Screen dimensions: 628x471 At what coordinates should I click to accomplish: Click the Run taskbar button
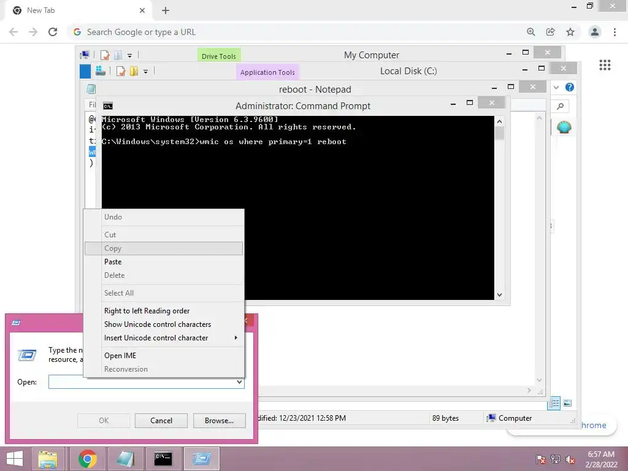tap(201, 459)
